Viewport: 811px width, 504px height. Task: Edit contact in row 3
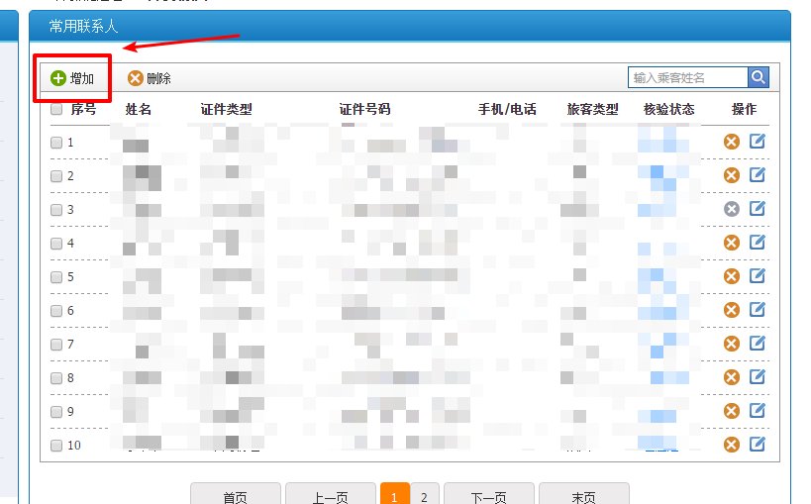[x=758, y=208]
